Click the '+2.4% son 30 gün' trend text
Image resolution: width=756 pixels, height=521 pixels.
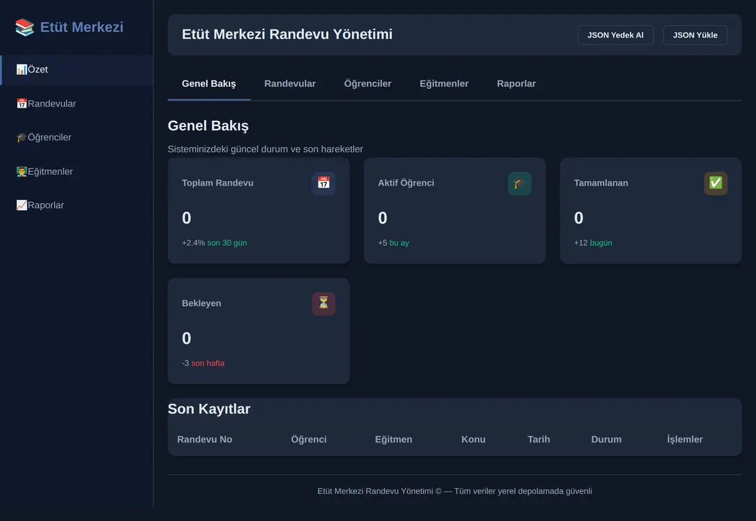pyautogui.click(x=214, y=243)
